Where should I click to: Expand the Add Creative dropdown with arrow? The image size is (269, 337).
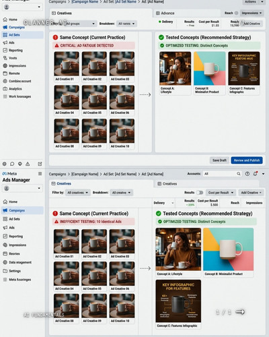tap(251, 193)
